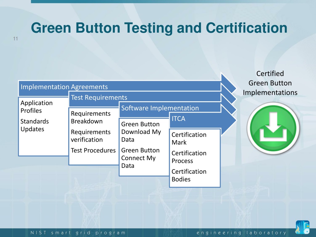Click slide number 11
The height and width of the screenshot is (237, 316).
15,39
